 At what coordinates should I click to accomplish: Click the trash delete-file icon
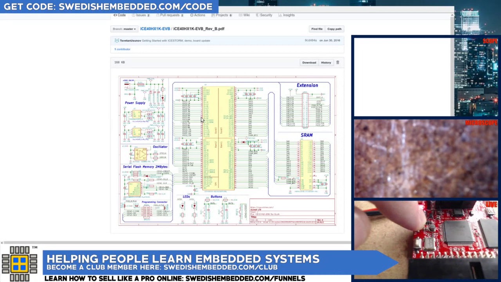tap(337, 63)
